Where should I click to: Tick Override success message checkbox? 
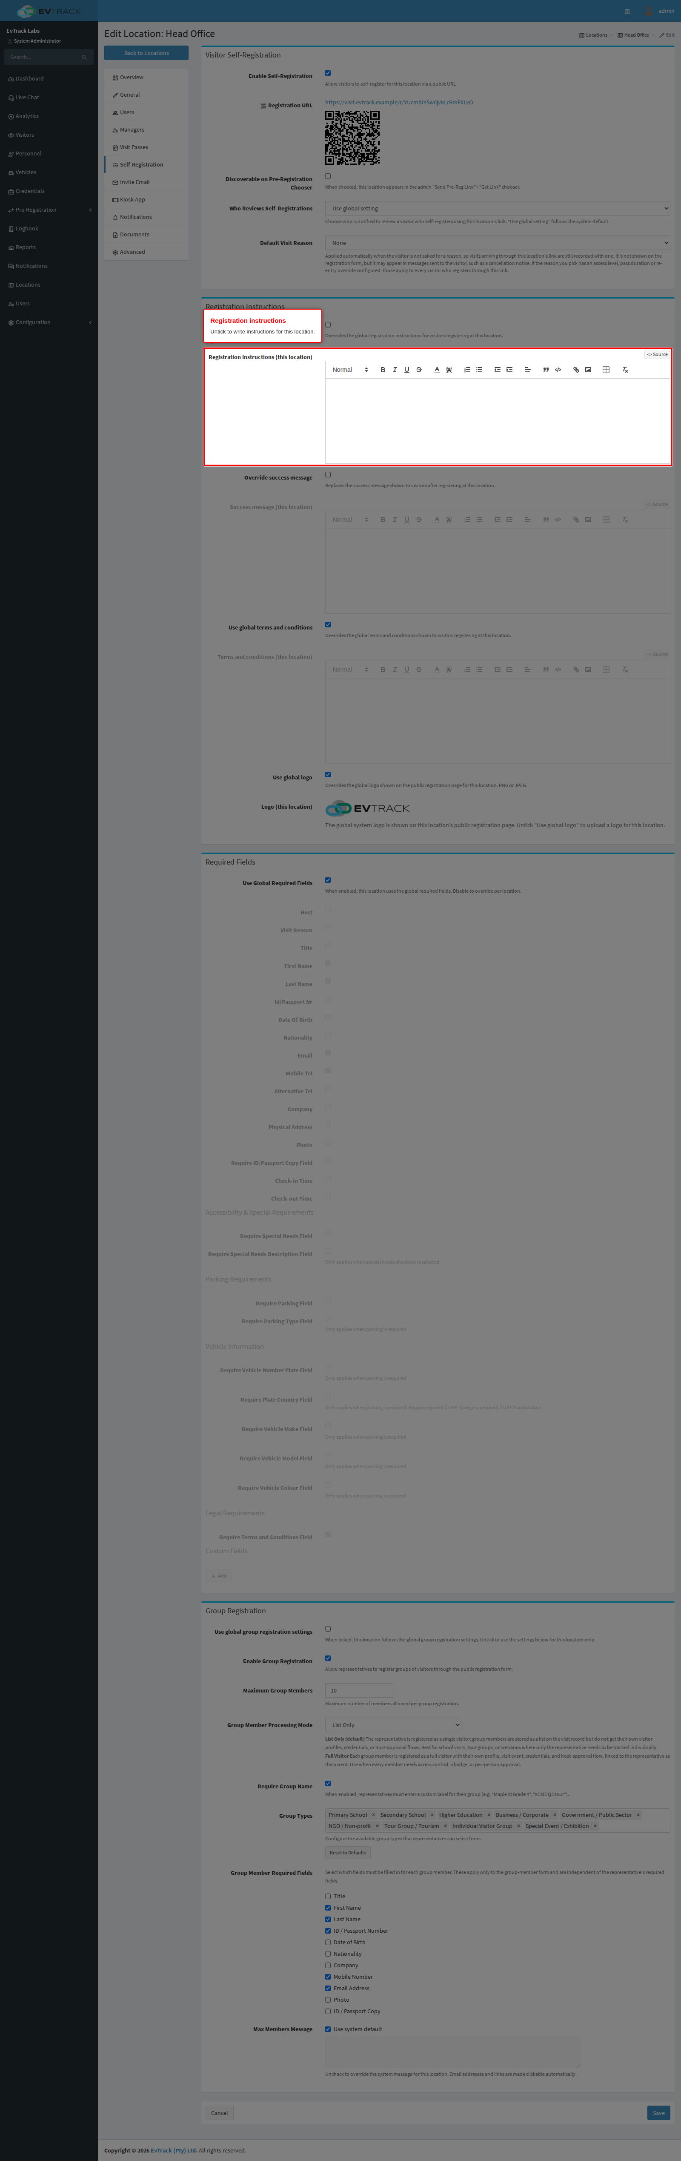point(328,475)
